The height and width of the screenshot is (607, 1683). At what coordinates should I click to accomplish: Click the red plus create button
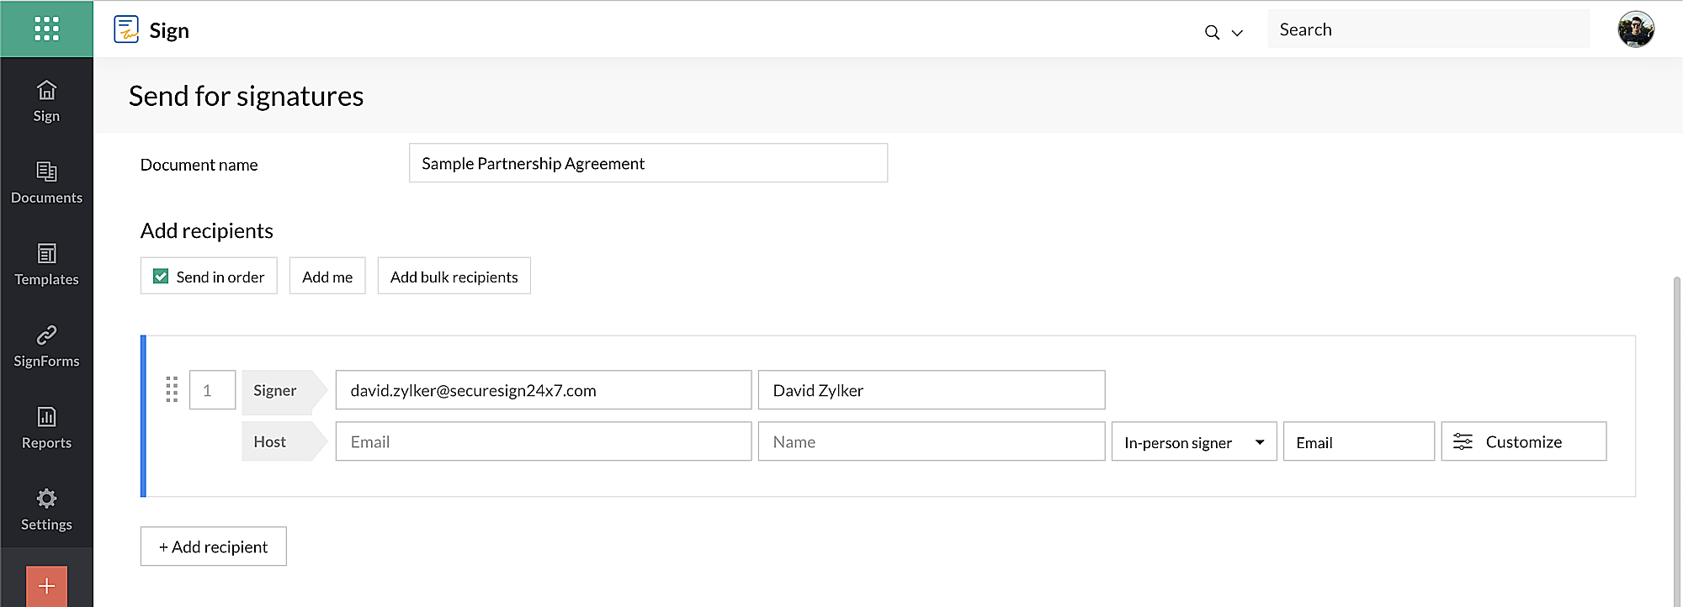coord(46,586)
